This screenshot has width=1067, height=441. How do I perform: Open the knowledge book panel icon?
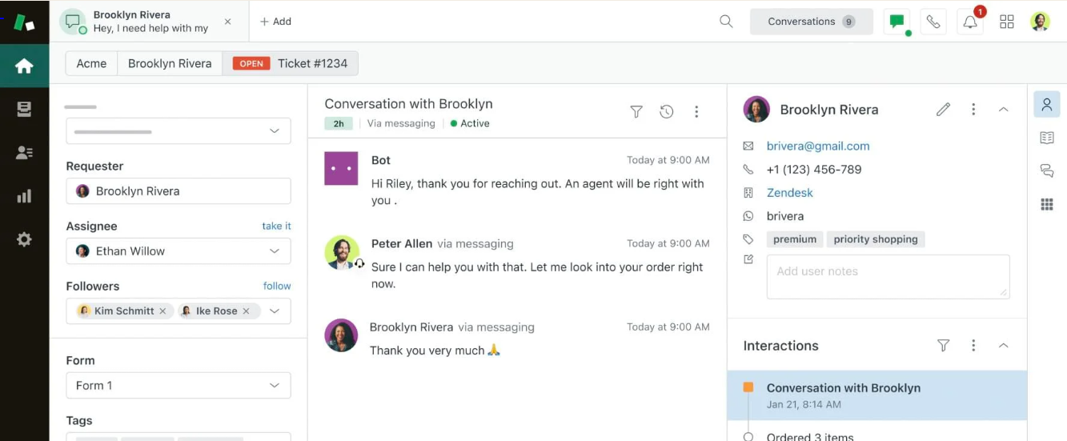click(x=1047, y=138)
